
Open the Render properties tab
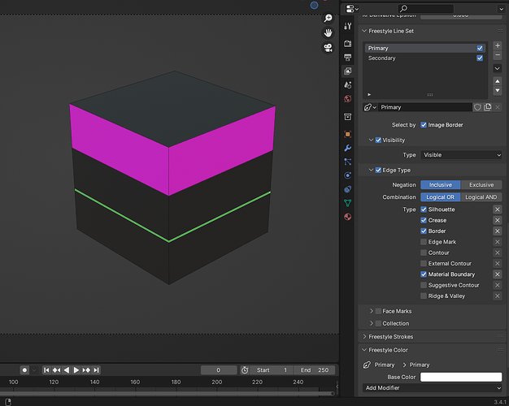[348, 44]
